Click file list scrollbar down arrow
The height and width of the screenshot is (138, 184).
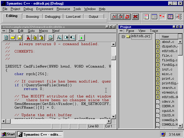click(180, 126)
